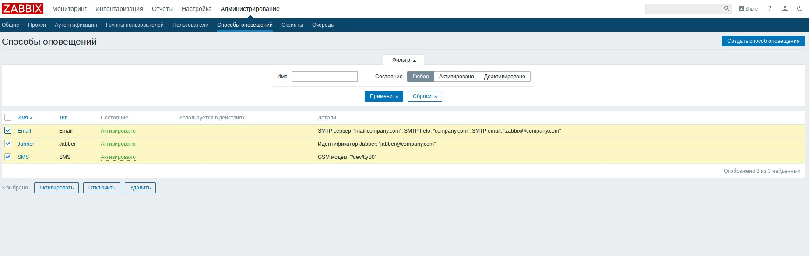809x256 pixels.
Task: Open user profile icon
Action: click(x=785, y=8)
